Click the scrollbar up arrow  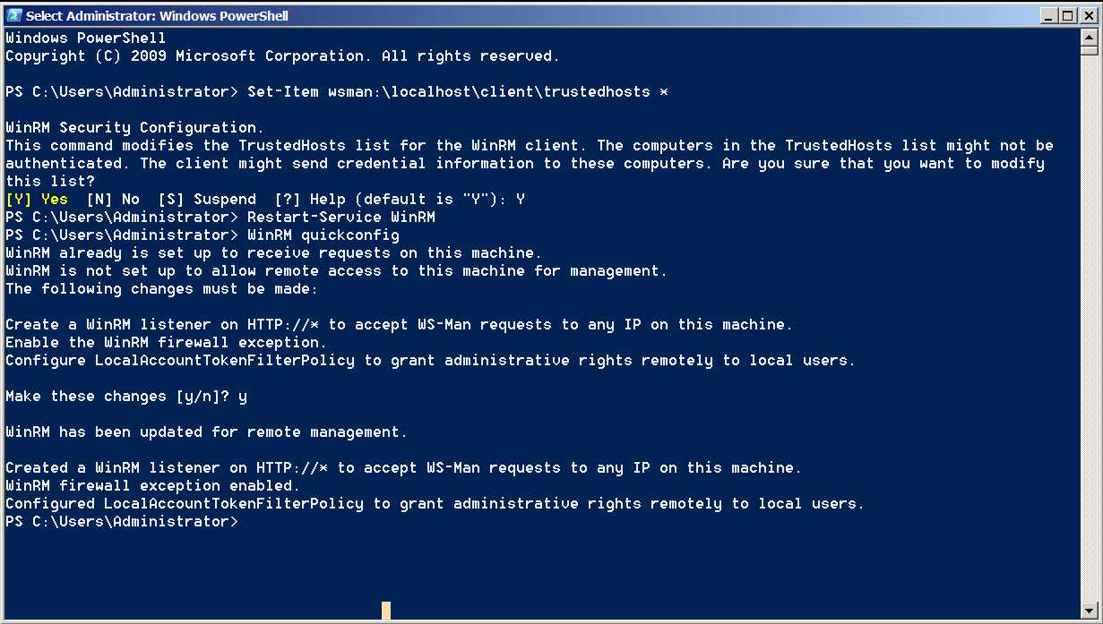click(1090, 38)
